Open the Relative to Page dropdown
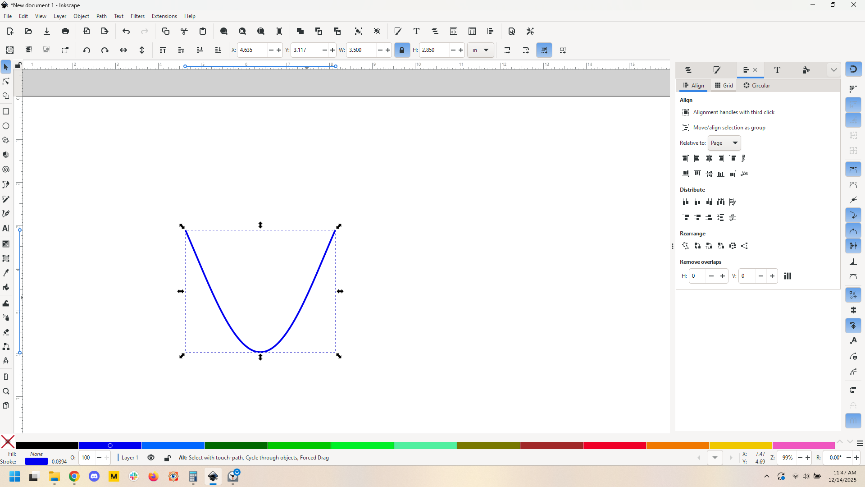Viewport: 865px width, 487px height. (x=724, y=143)
